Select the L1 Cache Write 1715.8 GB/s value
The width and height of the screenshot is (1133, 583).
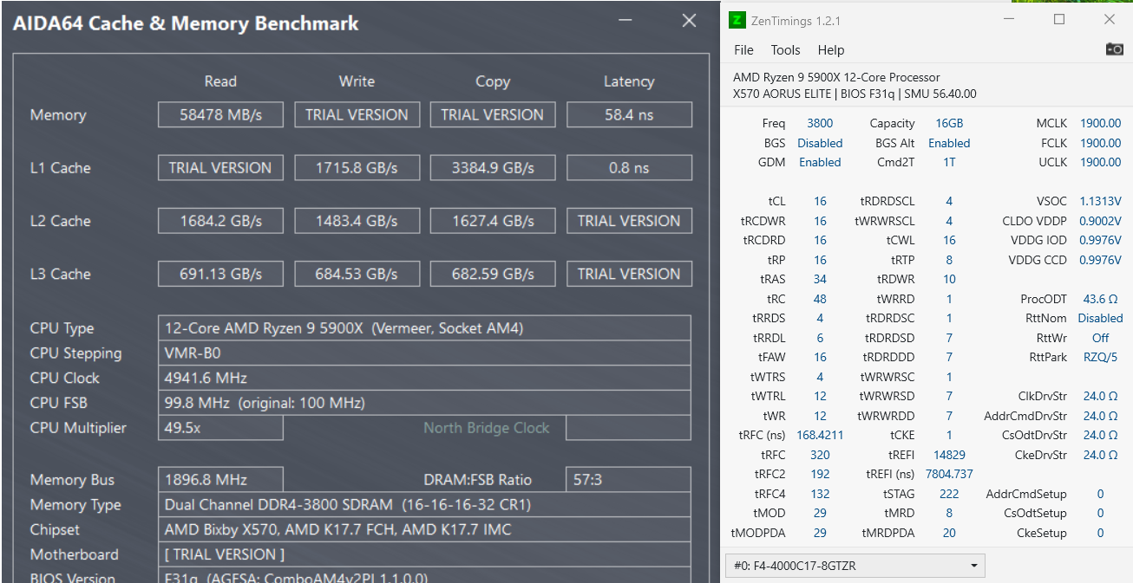357,167
